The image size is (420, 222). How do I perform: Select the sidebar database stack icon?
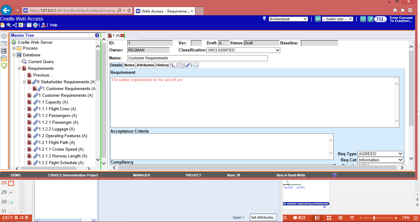coord(4,51)
